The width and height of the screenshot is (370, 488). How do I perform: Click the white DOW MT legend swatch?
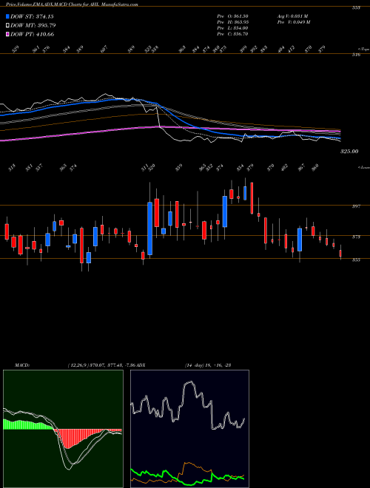pos(7,25)
